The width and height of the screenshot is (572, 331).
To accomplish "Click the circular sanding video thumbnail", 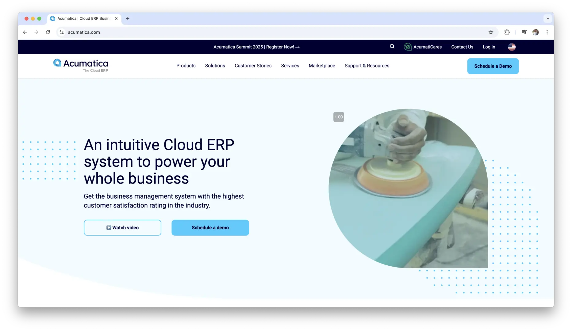I will pos(408,188).
